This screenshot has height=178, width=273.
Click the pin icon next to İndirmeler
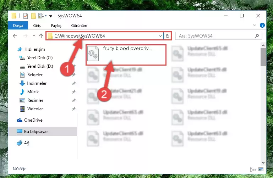[x=74, y=83]
